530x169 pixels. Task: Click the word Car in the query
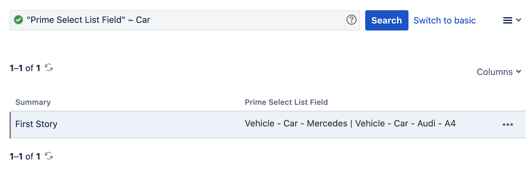(143, 20)
